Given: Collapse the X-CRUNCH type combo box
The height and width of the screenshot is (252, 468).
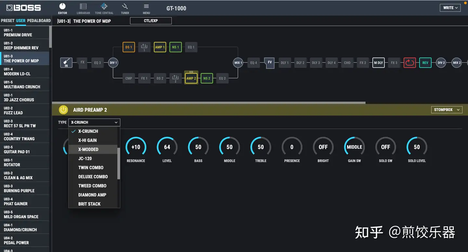Looking at the screenshot, I should (x=94, y=122).
